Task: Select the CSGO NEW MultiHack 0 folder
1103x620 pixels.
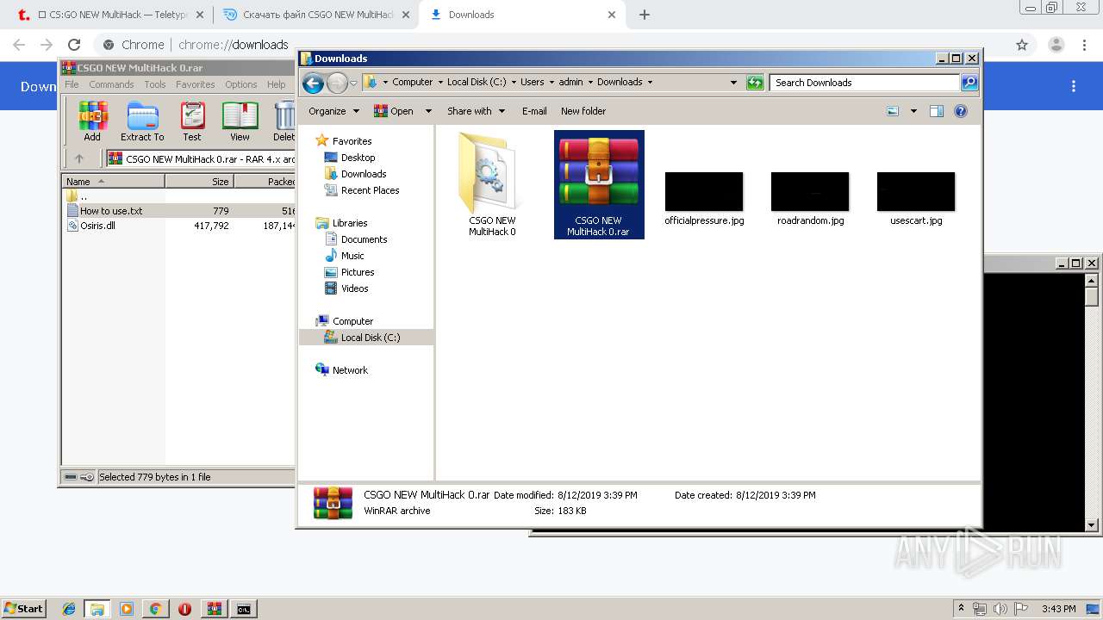Action: pyautogui.click(x=492, y=184)
